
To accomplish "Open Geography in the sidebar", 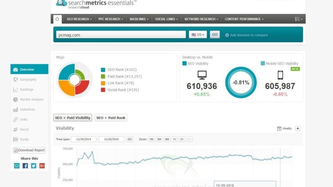I will [x=29, y=80].
